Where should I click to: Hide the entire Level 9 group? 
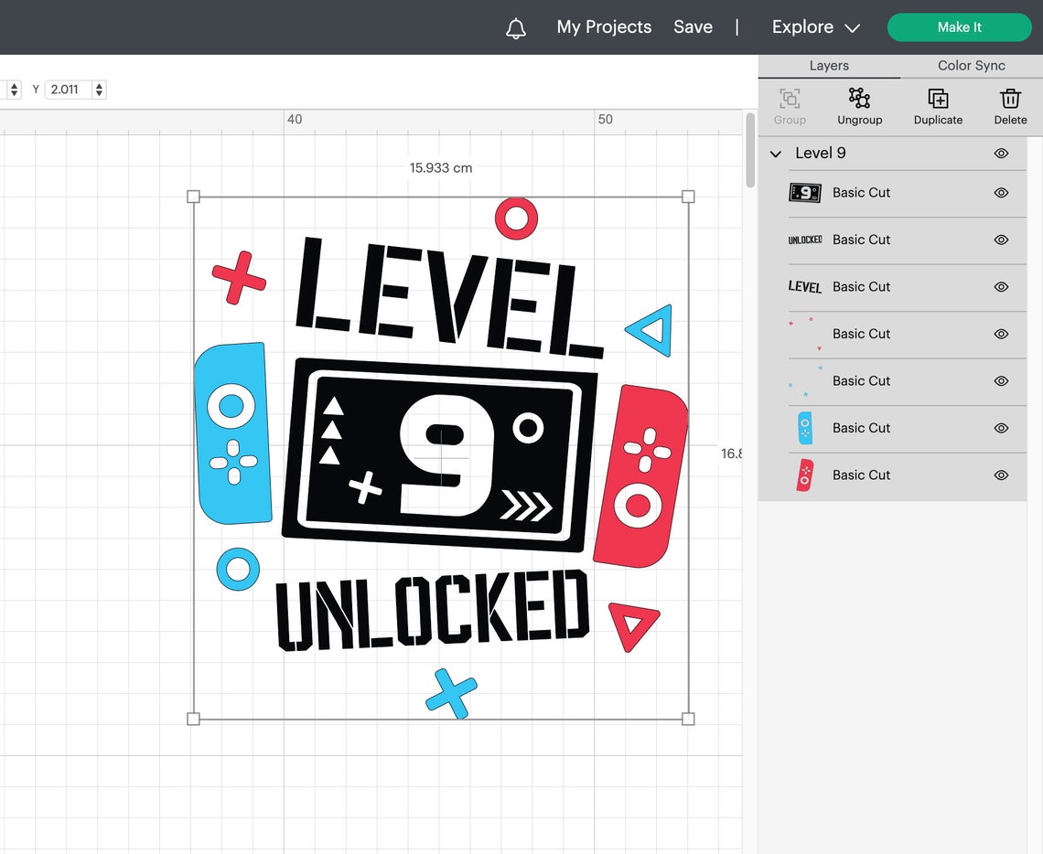[x=1000, y=153]
